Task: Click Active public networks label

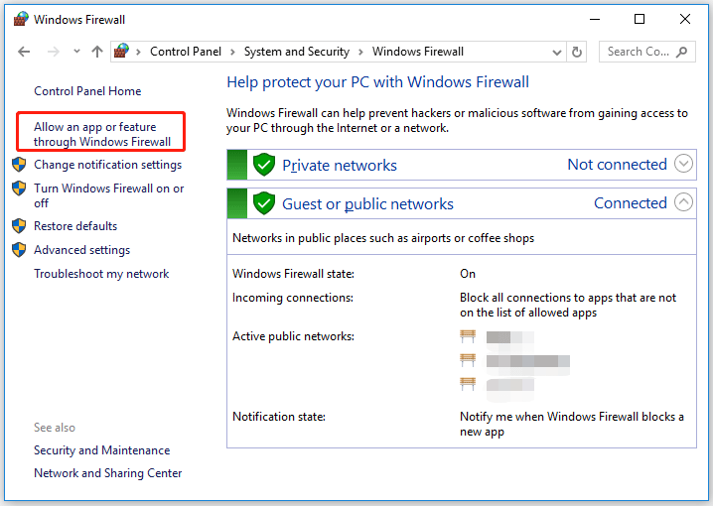Action: tap(293, 336)
